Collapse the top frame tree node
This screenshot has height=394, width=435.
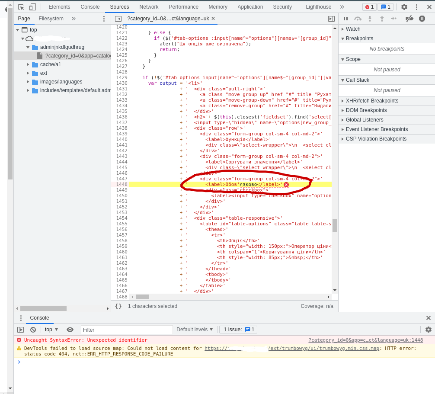(x=17, y=30)
